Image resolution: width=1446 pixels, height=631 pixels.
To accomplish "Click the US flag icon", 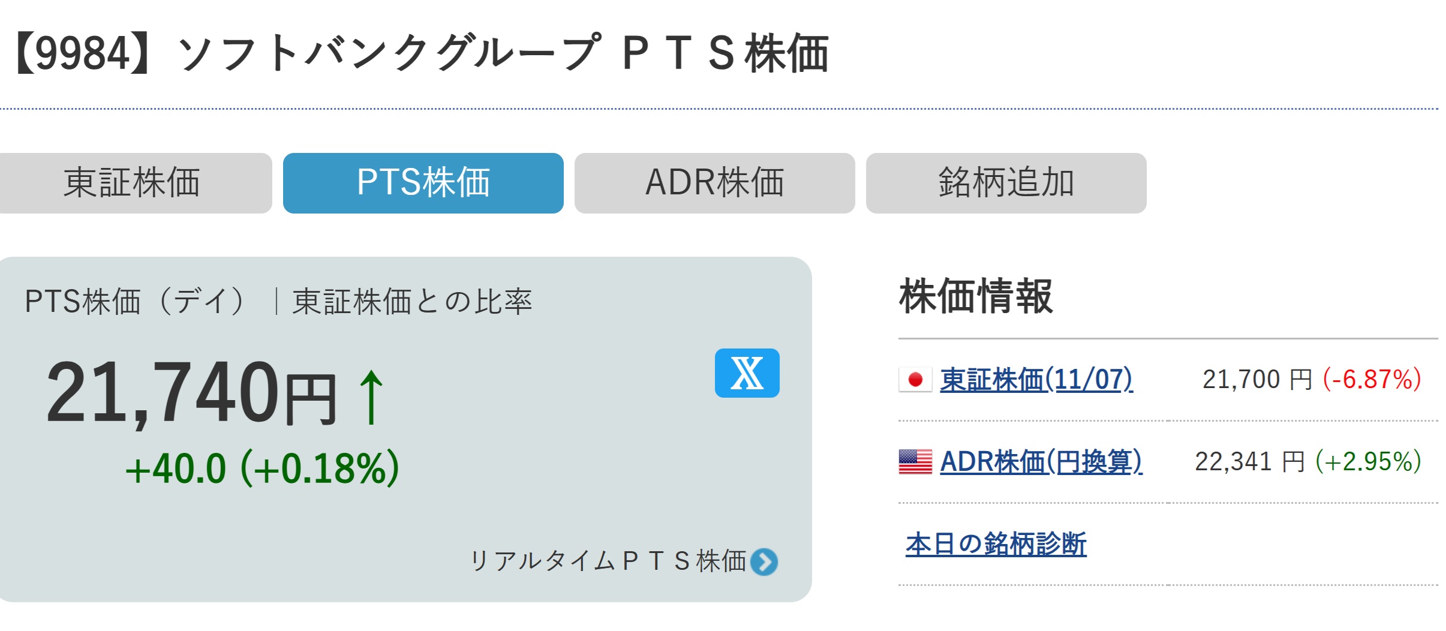I will pyautogui.click(x=915, y=462).
